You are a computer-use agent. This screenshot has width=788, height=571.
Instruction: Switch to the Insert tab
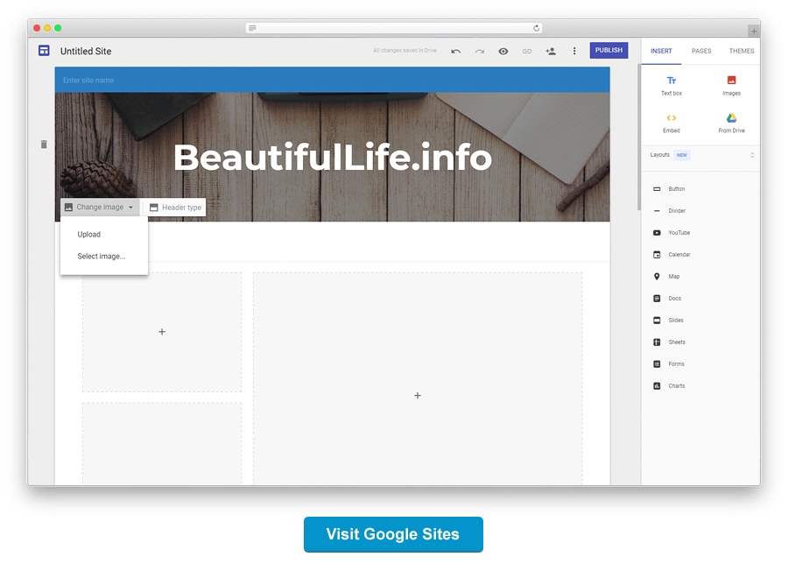pyautogui.click(x=661, y=52)
